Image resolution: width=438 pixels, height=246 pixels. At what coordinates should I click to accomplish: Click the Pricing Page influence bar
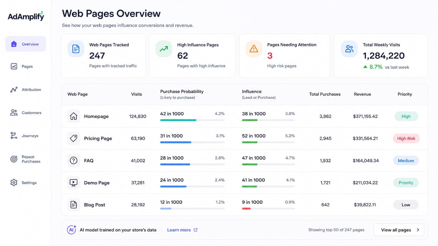tap(268, 142)
